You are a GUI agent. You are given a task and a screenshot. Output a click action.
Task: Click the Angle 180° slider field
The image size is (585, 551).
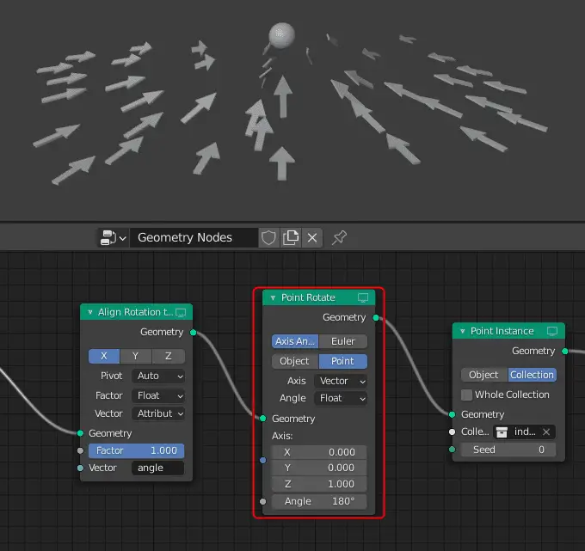pos(319,501)
